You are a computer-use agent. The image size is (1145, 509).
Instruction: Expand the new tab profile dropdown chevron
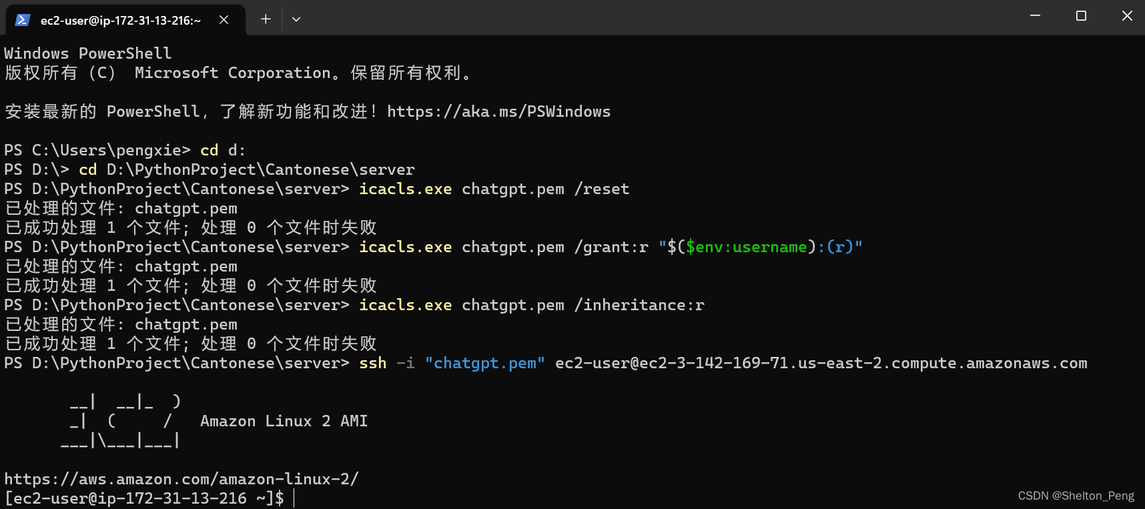296,19
